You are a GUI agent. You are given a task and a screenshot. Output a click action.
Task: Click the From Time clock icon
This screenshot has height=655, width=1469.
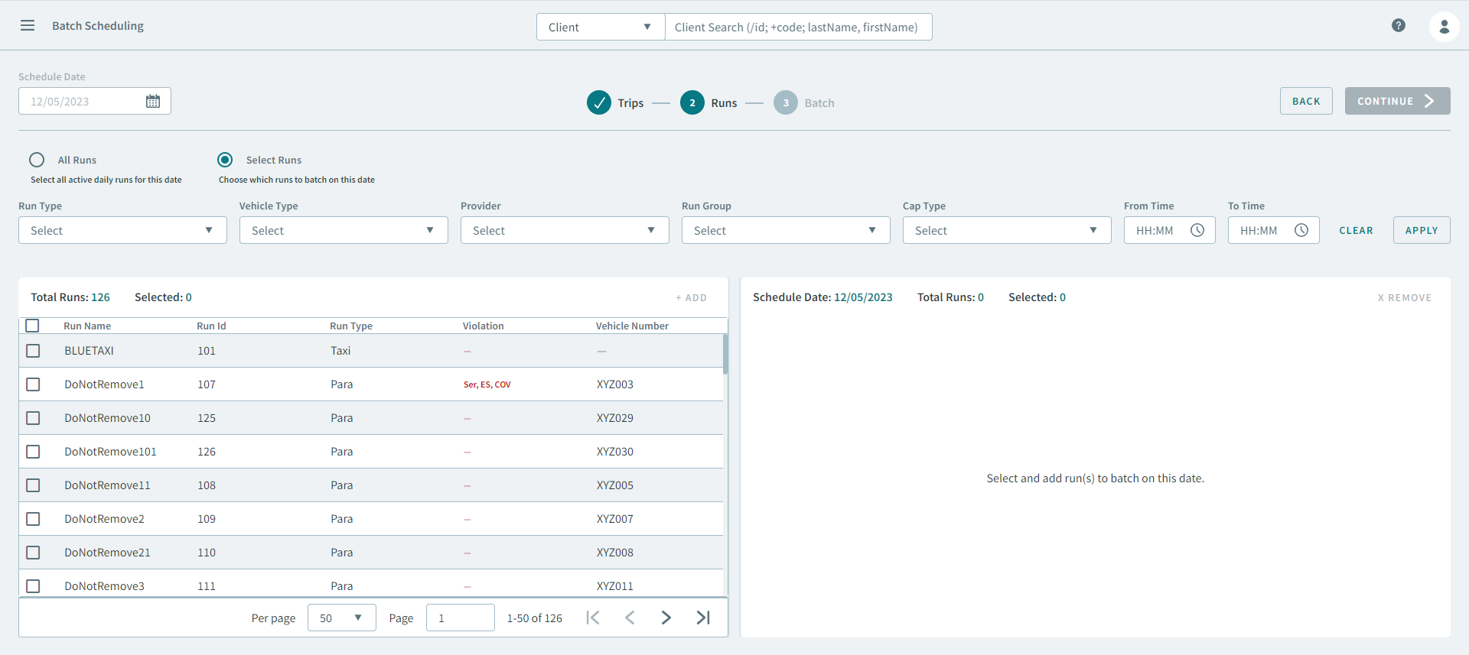(1197, 231)
